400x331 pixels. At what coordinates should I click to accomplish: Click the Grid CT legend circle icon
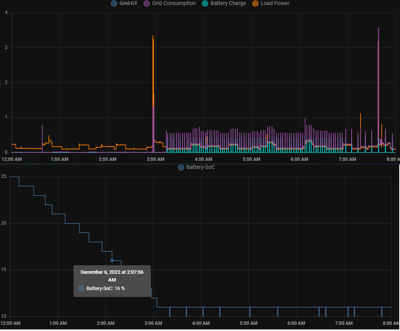coord(114,3)
